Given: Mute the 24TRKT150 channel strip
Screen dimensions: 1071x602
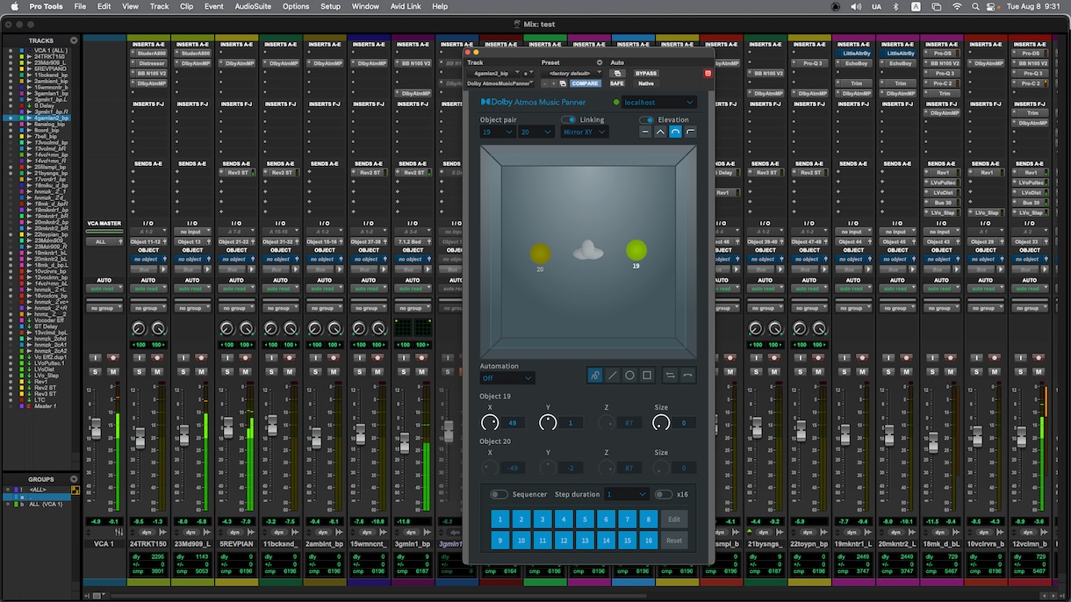Looking at the screenshot, I should tap(158, 371).
